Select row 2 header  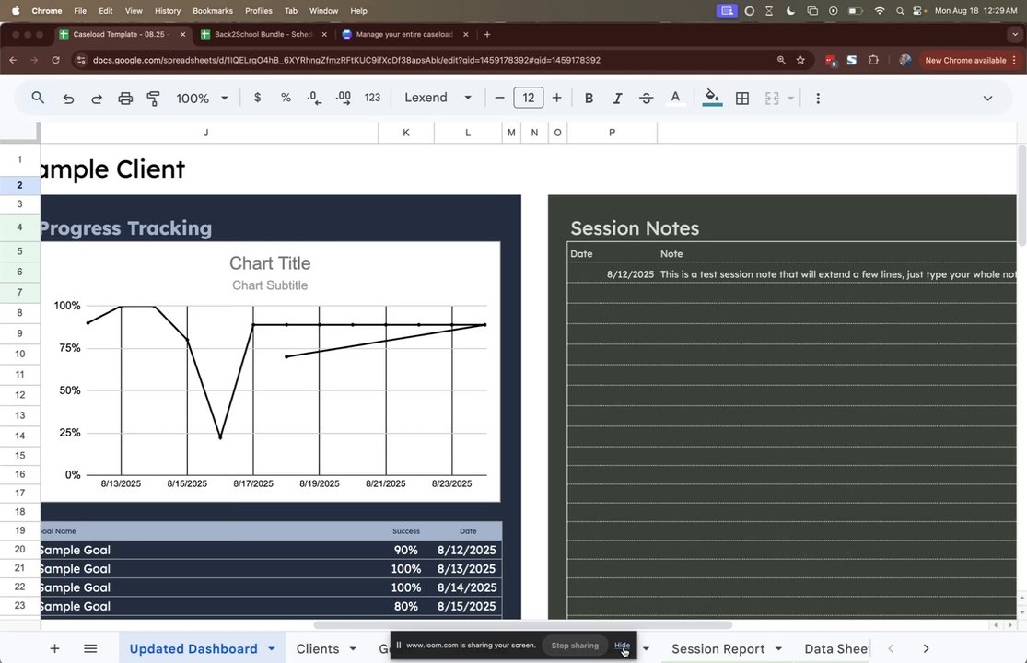coord(19,185)
